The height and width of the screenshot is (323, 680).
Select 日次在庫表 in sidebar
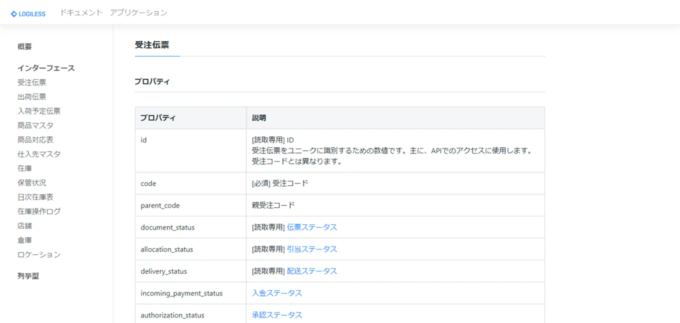[x=36, y=197]
